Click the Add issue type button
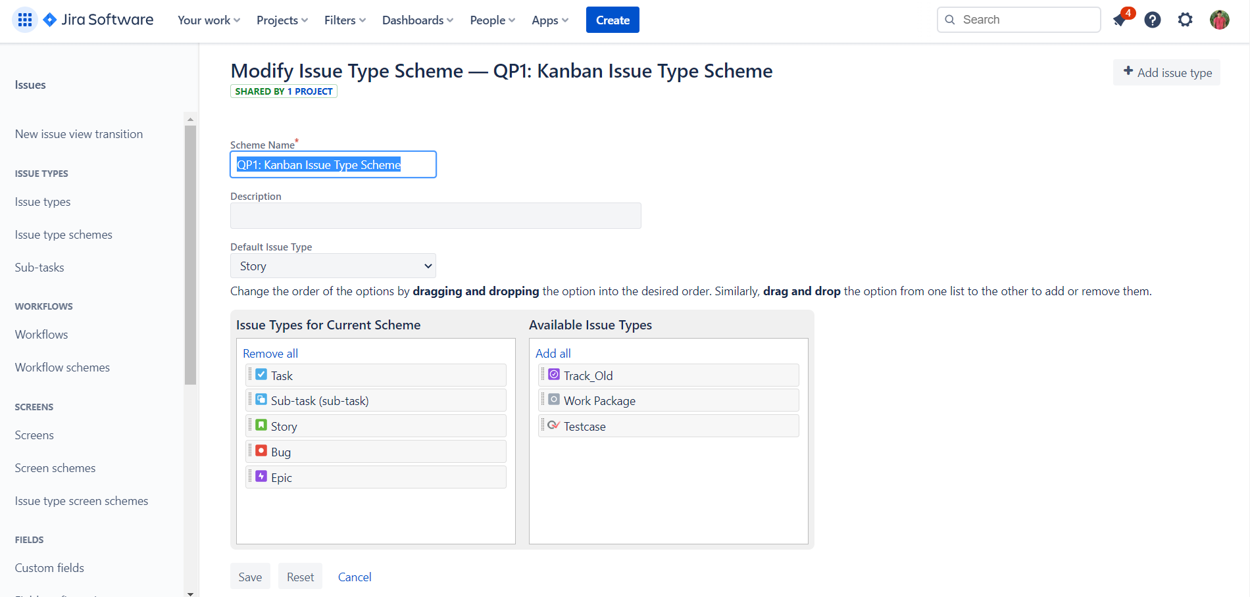The height and width of the screenshot is (597, 1250). [1166, 72]
